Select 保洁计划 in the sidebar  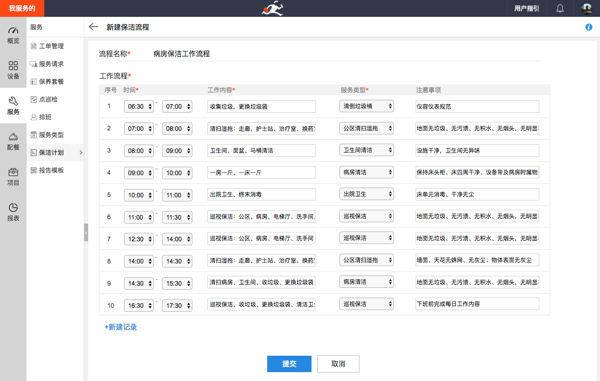coord(55,153)
